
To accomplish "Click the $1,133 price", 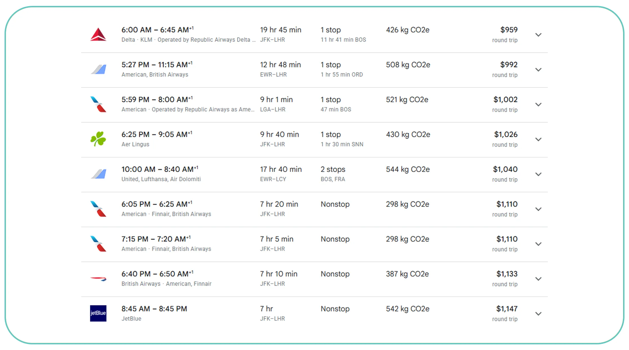I will (x=507, y=274).
